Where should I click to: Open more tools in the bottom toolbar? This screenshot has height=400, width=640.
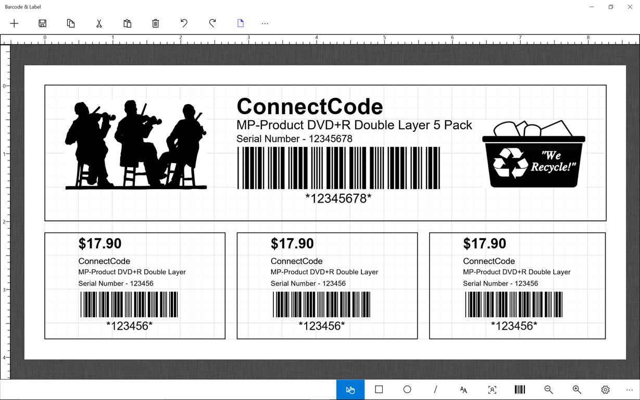[629, 389]
